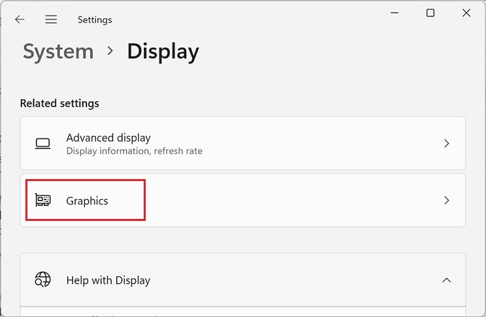Image resolution: width=486 pixels, height=317 pixels.
Task: Navigate to System in the breadcrumb
Action: point(57,52)
